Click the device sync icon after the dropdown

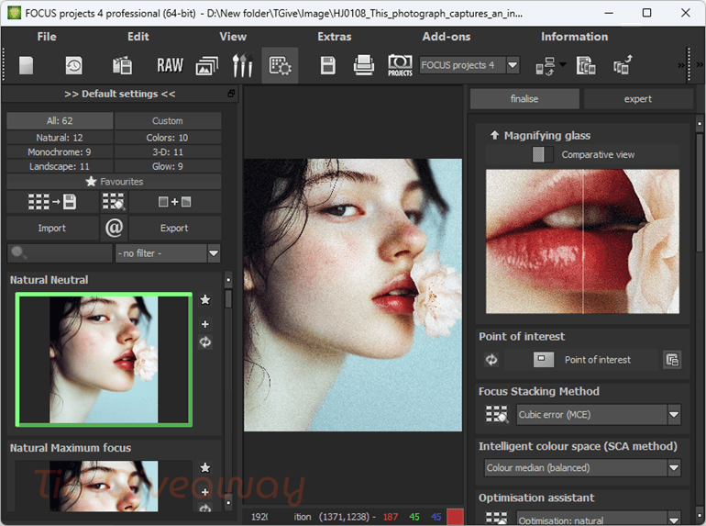click(x=546, y=66)
